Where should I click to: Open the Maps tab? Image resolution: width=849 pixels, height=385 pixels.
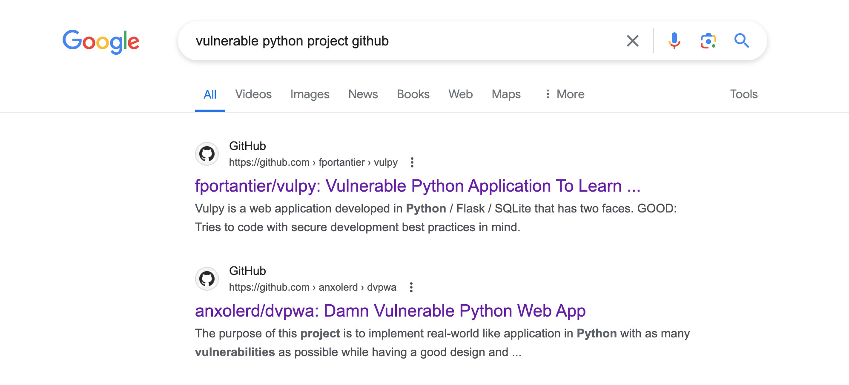[x=506, y=94]
